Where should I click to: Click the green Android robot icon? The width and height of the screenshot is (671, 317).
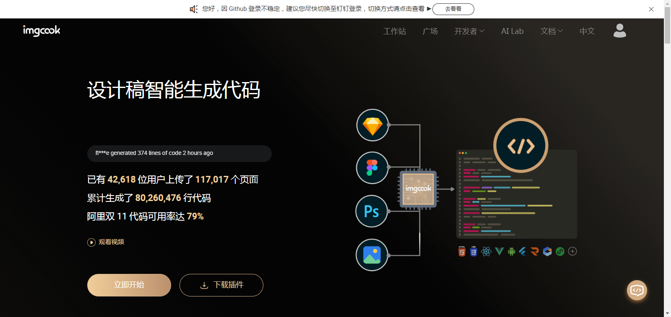coord(511,251)
